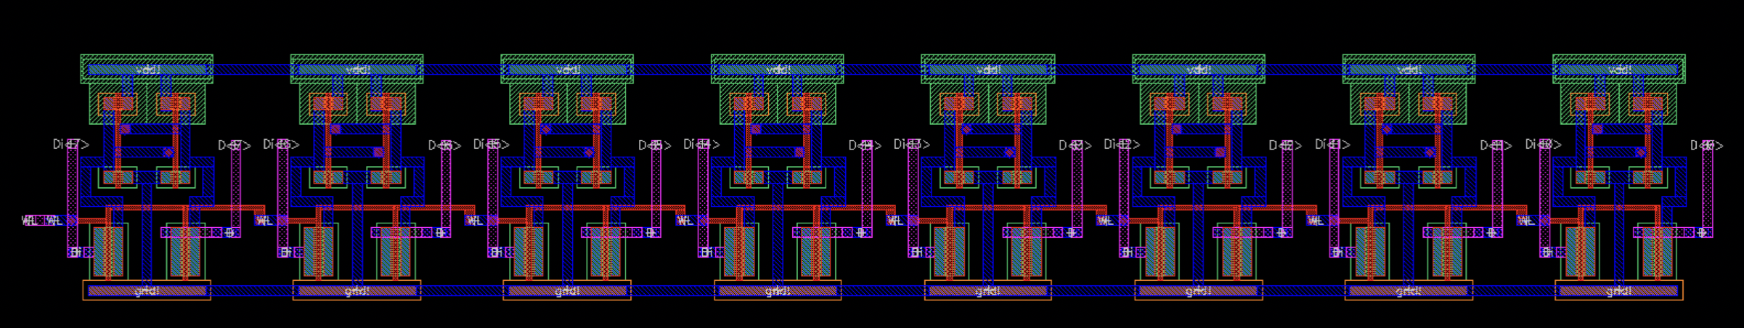Click the D<3> pin label
Viewport: 1744px width, 328px height.
click(x=1075, y=146)
